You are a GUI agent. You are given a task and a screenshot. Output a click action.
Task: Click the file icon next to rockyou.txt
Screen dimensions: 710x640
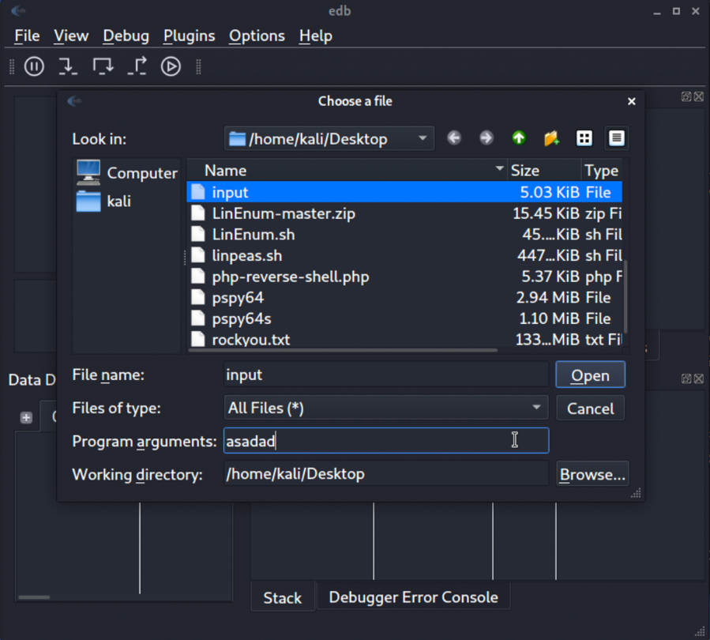click(198, 339)
